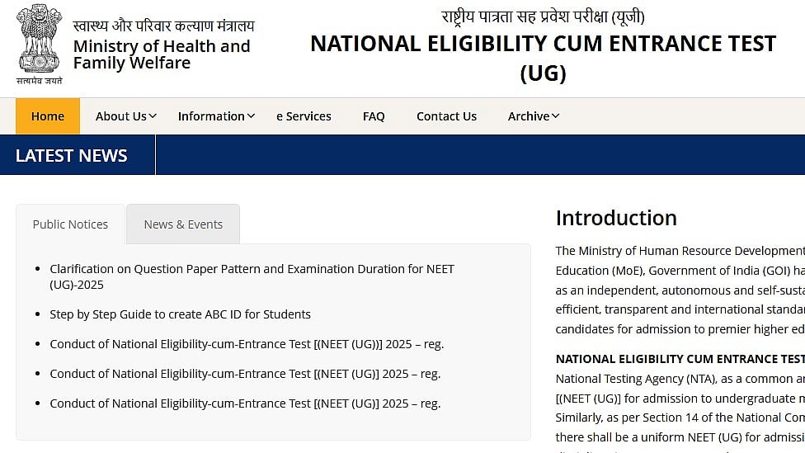Viewport: 805px width, 453px height.
Task: Expand the About Us dropdown
Action: (x=125, y=116)
